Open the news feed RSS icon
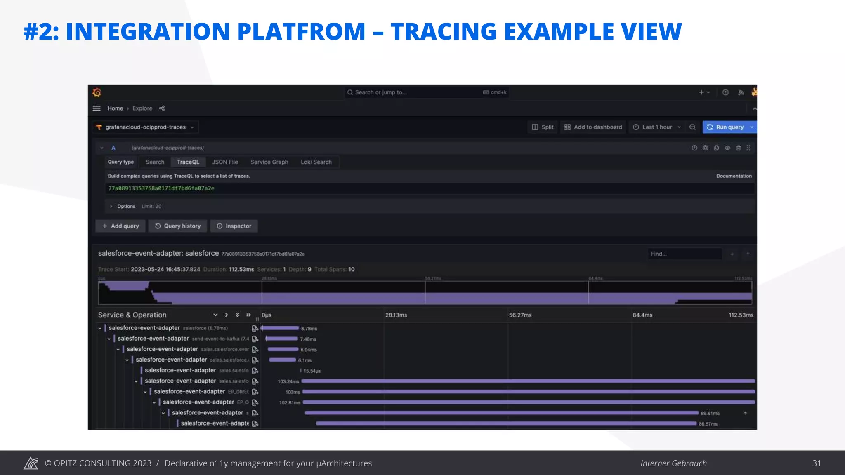The height and width of the screenshot is (475, 845). (741, 92)
